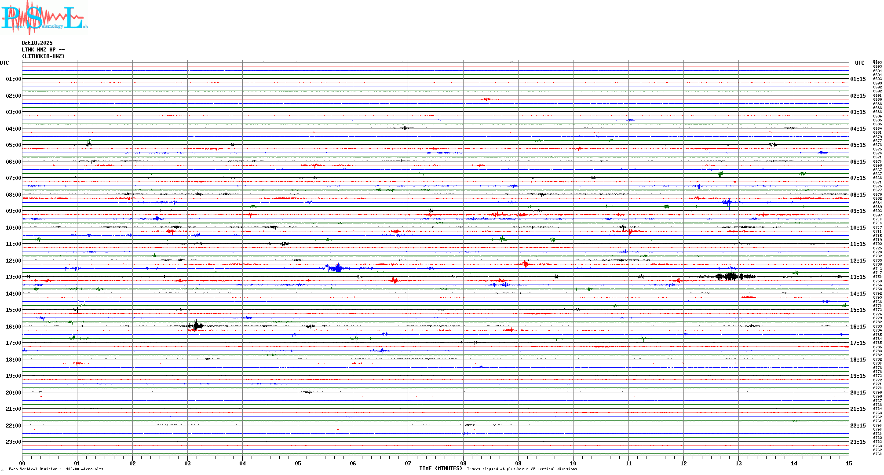
Task: Click the 13:00 hour label on left
Action: point(13,277)
